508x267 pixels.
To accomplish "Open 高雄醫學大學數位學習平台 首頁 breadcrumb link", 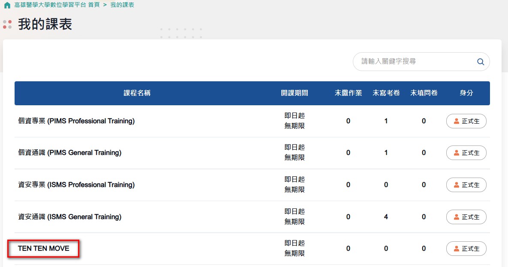I will point(57,5).
